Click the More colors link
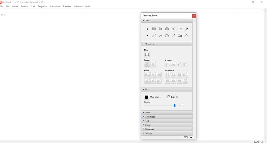Screen dimensions: 267x143 [155, 97]
